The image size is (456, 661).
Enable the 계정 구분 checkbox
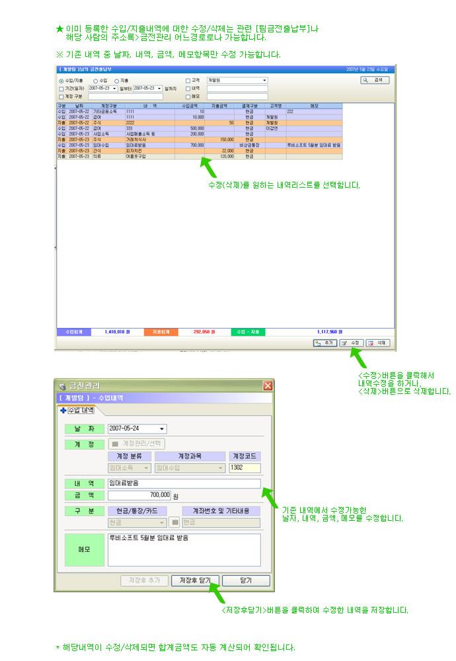(61, 97)
